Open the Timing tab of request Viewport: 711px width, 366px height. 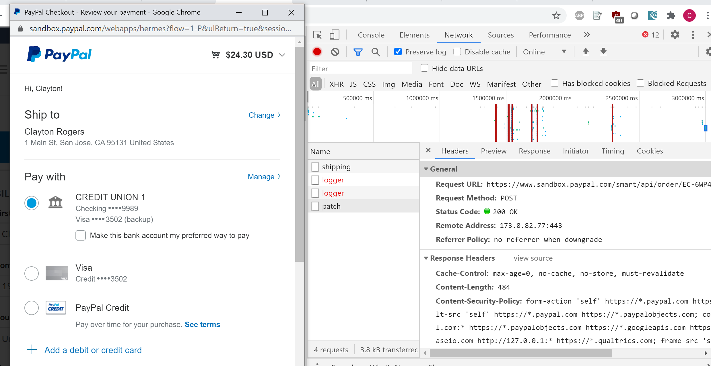pos(613,151)
